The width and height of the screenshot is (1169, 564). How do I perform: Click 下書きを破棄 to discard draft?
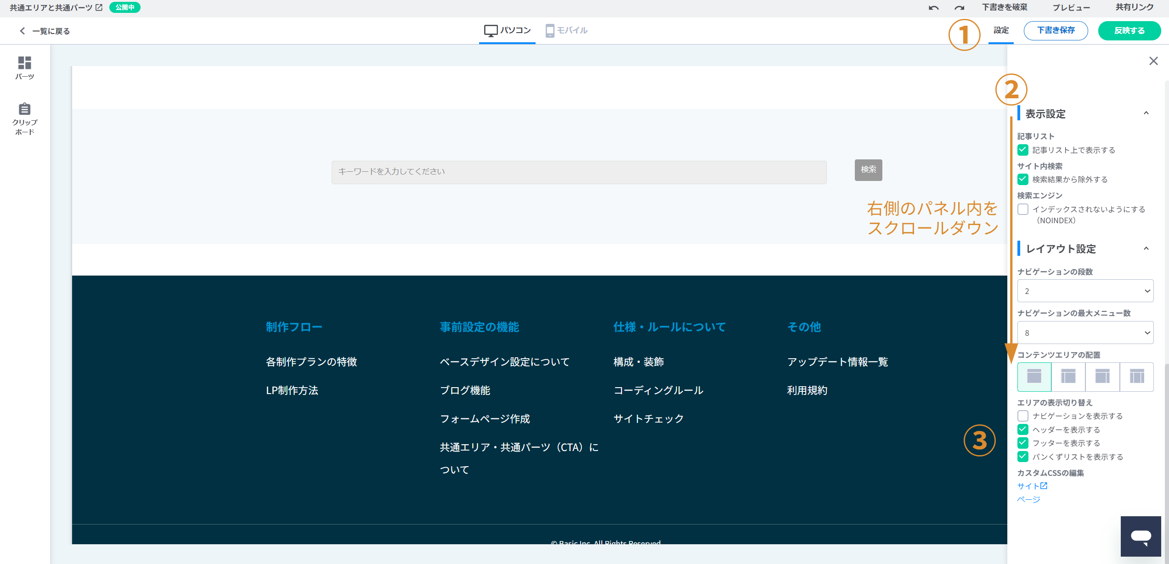click(x=1005, y=7)
